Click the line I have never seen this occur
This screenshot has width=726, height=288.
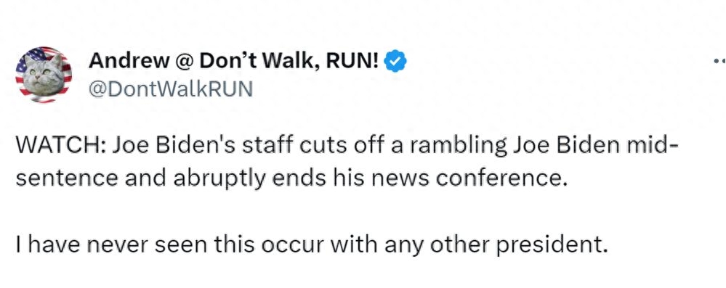[x=311, y=245]
